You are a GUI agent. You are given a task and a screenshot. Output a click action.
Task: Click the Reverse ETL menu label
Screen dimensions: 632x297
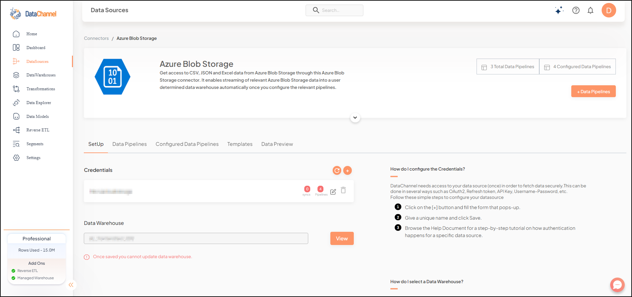click(x=38, y=130)
